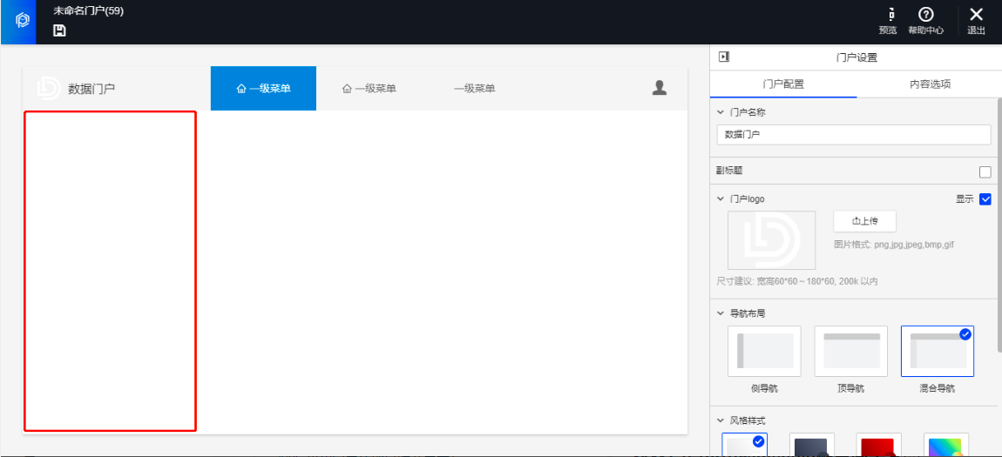Uncheck the logo 显示 checkbox

pyautogui.click(x=985, y=198)
